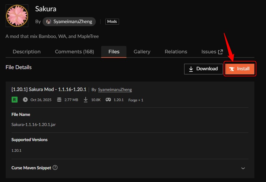Click the Sakura mod logo thumbnail
This screenshot has width=266, height=182.
click(17, 16)
